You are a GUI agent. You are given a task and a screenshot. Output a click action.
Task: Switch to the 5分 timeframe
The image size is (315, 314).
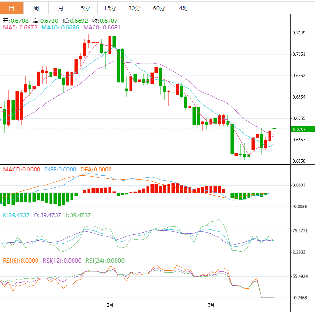point(85,8)
